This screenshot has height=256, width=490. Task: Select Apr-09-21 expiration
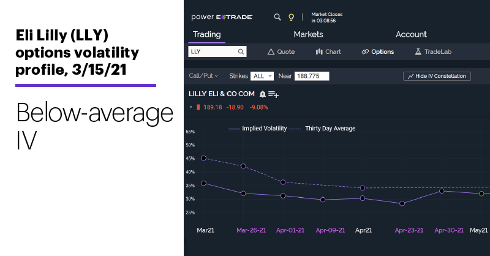(x=330, y=230)
